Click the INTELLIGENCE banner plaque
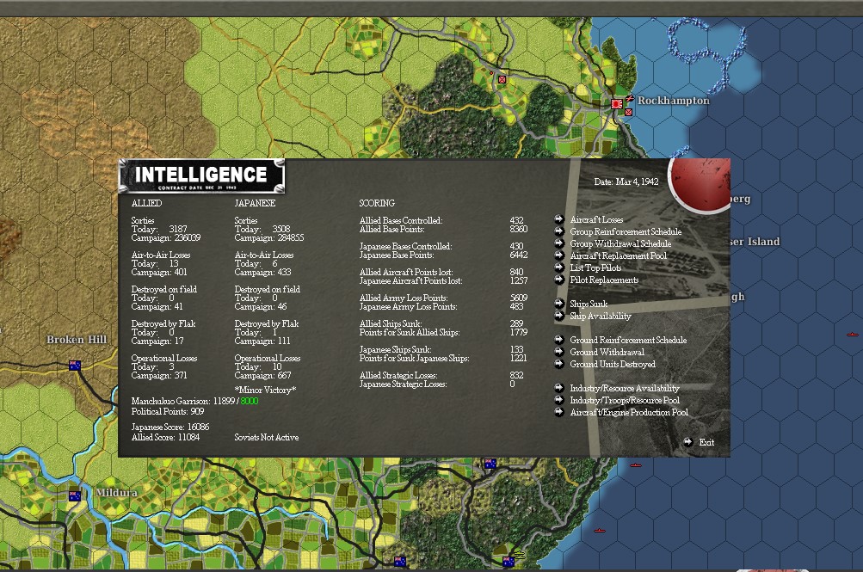The image size is (863, 572). tap(201, 175)
